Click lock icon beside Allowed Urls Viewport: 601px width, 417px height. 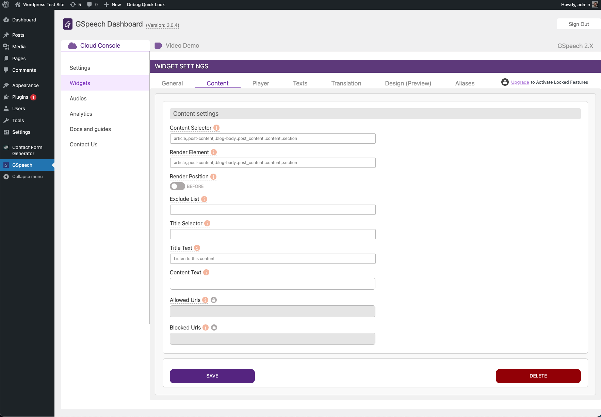[214, 300]
